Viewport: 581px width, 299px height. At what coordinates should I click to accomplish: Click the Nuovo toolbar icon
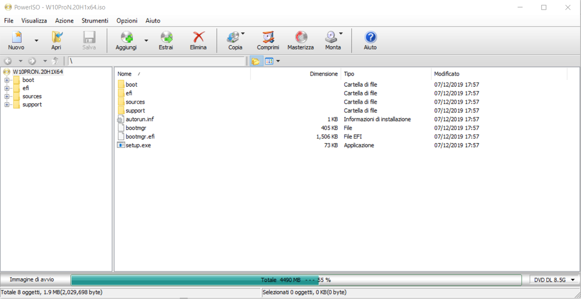(16, 37)
